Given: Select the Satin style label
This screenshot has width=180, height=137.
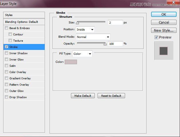Looking at the screenshot, I should pos(12,66).
